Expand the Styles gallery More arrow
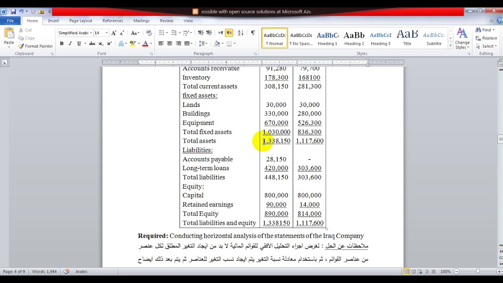 coord(450,46)
